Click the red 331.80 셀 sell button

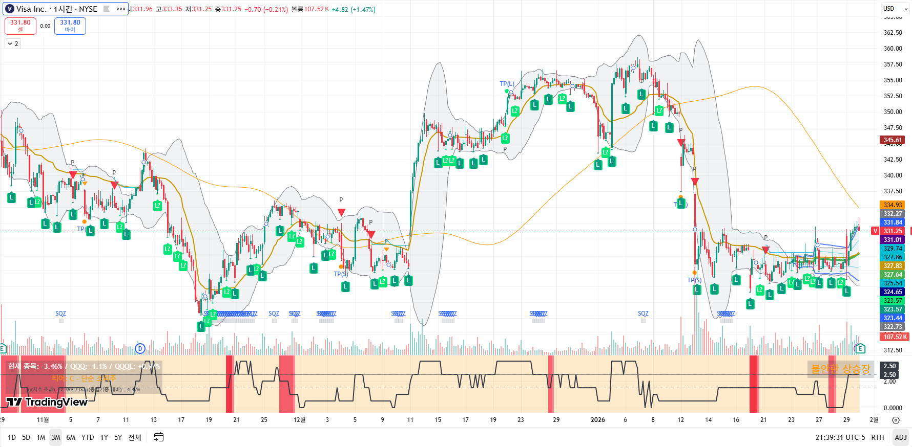point(20,26)
